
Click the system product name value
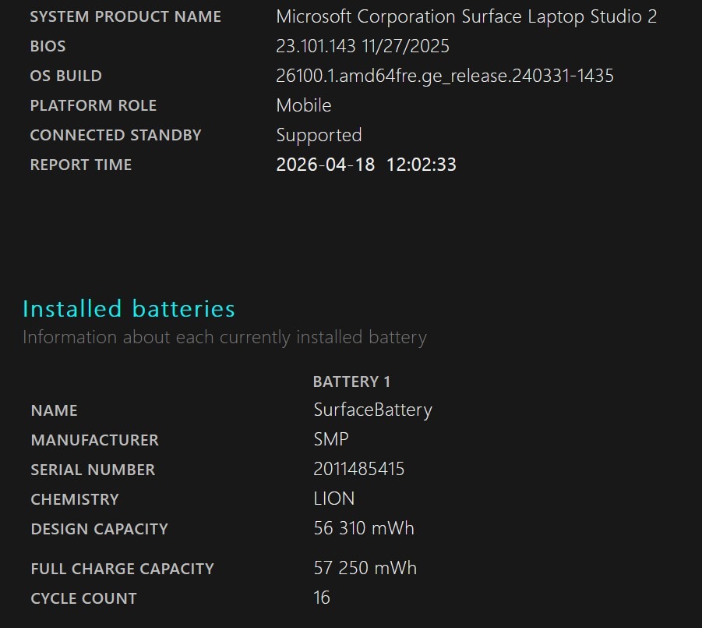[466, 16]
